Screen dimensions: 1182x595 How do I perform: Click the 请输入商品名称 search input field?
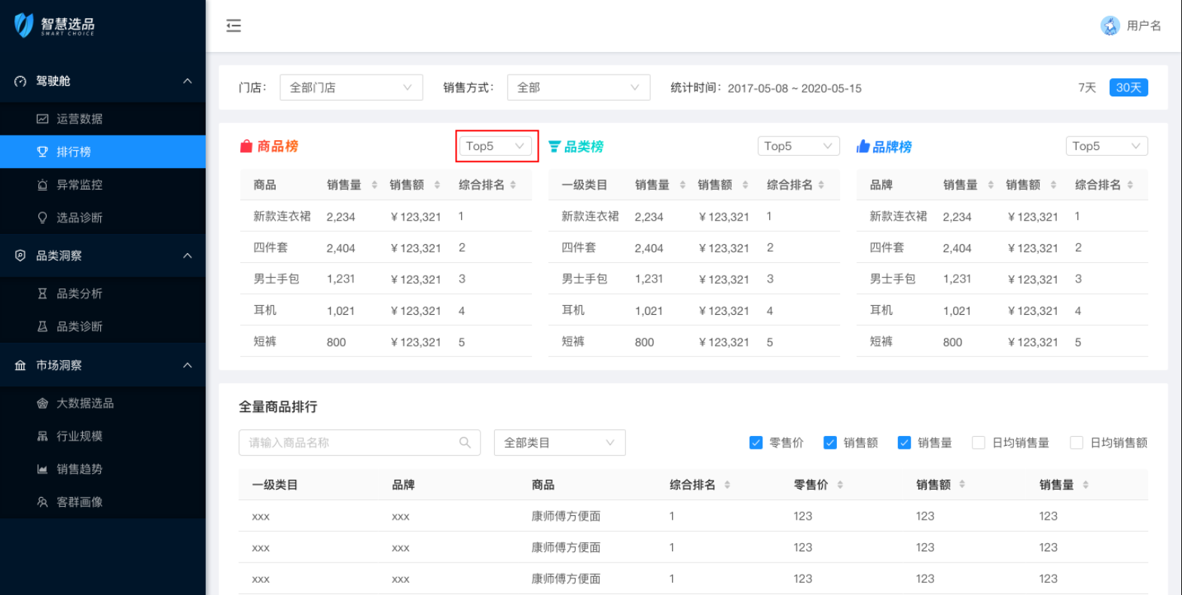350,443
